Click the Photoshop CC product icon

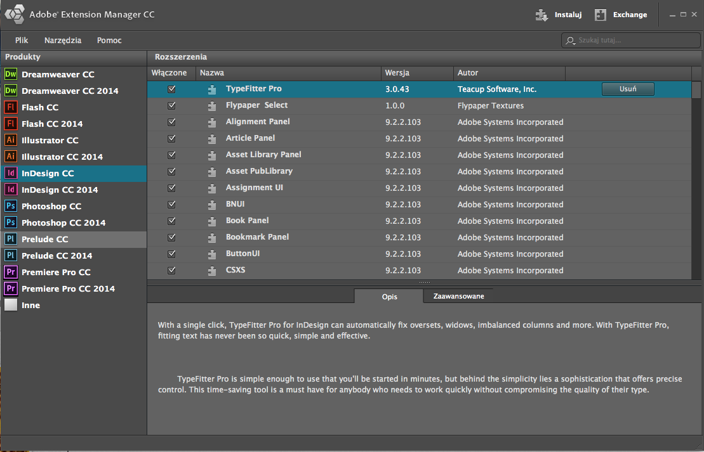pos(11,206)
